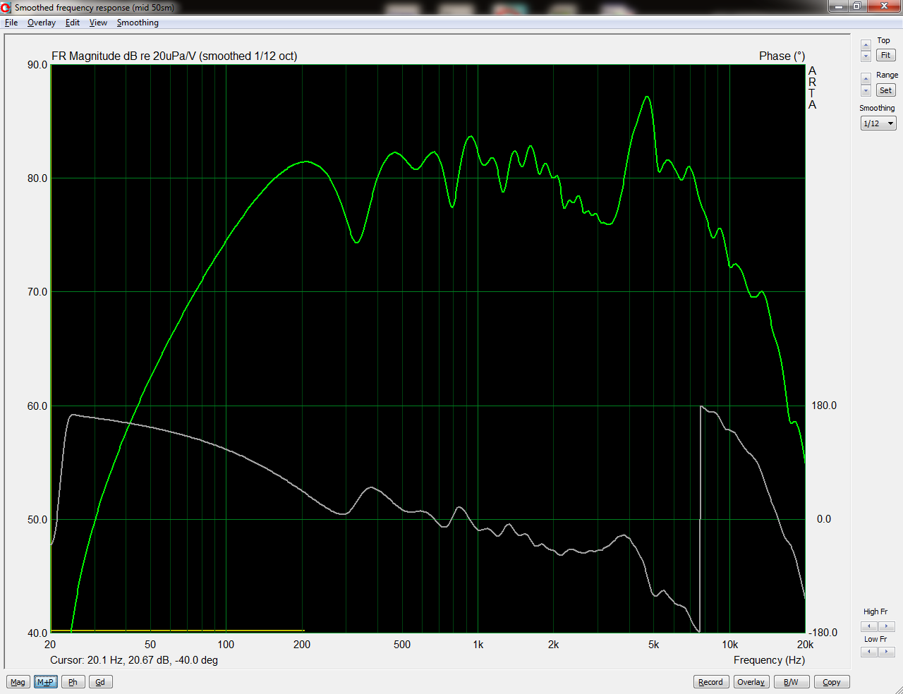This screenshot has height=694, width=903.
Task: Switch to Gd group delay view
Action: coord(100,682)
